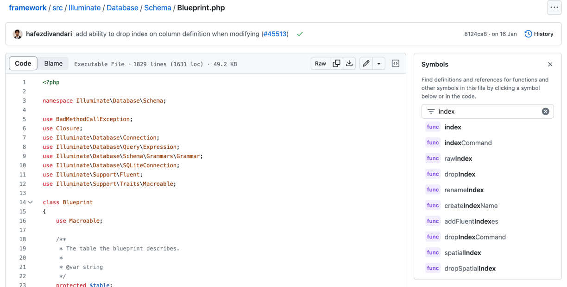This screenshot has height=287, width=567.
Task: Open commit History for this file
Action: click(539, 34)
